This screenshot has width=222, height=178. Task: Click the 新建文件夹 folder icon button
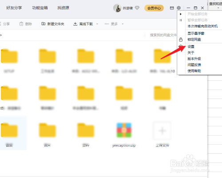(x=43, y=24)
